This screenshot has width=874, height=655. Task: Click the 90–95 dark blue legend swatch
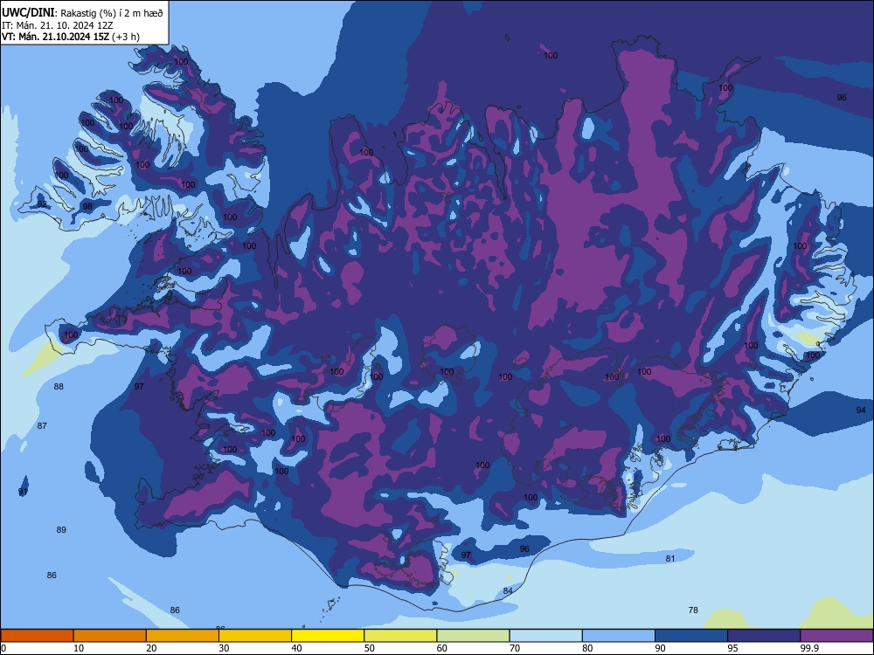click(x=691, y=636)
